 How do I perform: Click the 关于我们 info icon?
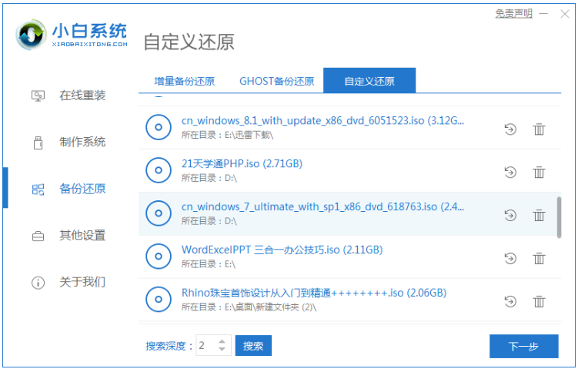click(x=38, y=283)
